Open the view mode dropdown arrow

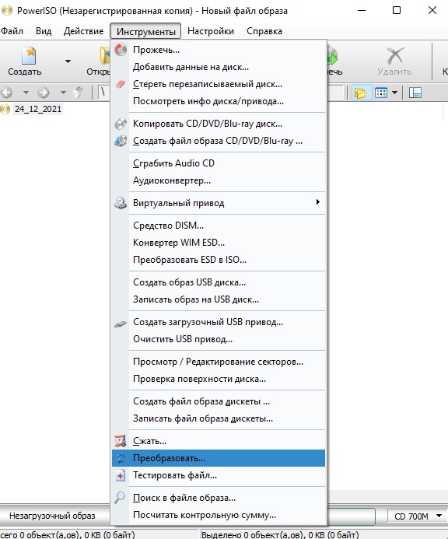[x=394, y=93]
